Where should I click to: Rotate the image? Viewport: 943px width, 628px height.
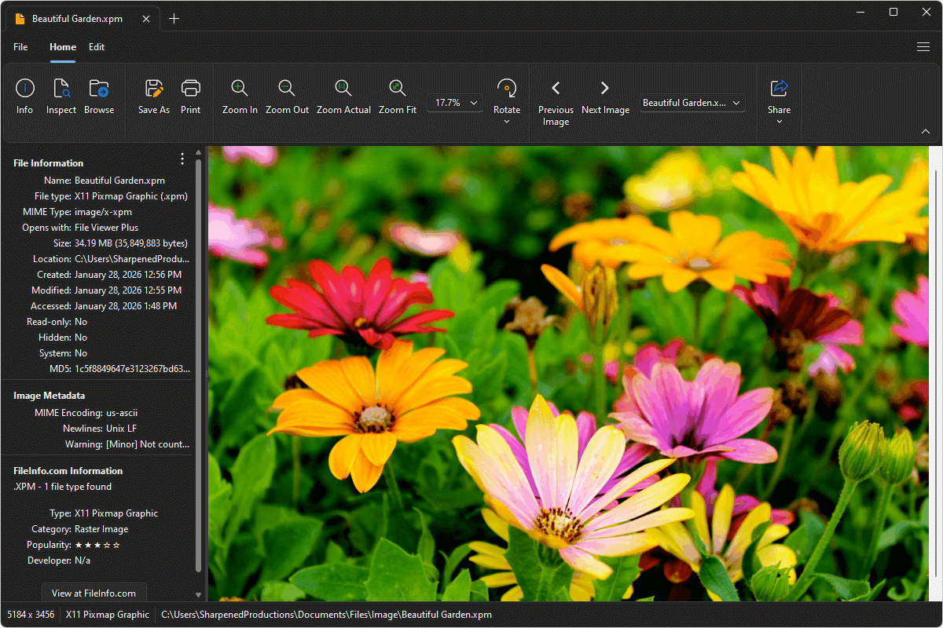coord(506,96)
